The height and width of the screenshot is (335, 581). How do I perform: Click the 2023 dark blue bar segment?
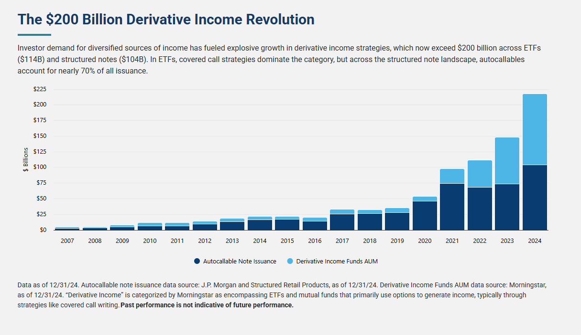click(507, 207)
